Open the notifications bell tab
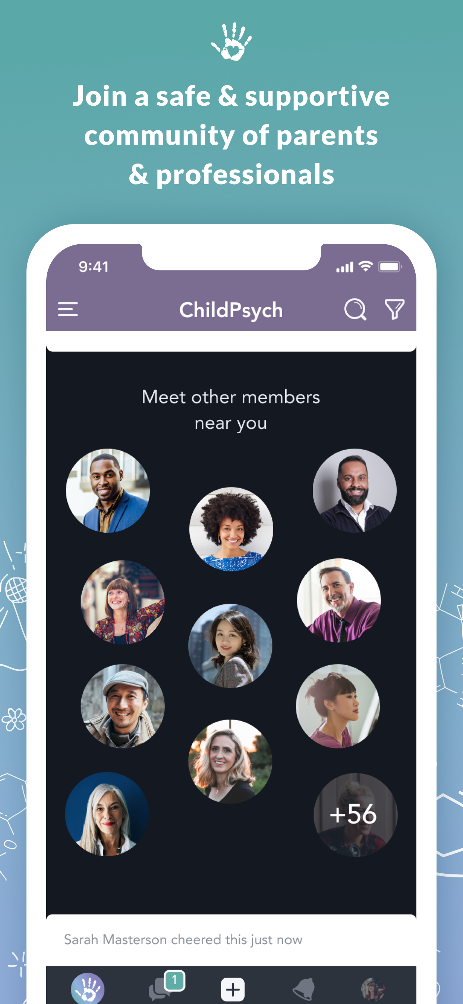 (x=303, y=989)
